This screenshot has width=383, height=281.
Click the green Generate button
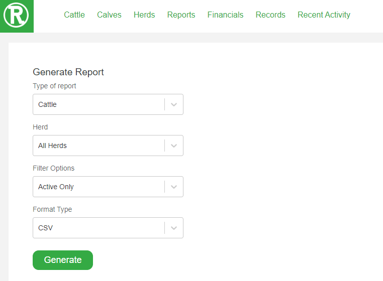63,260
